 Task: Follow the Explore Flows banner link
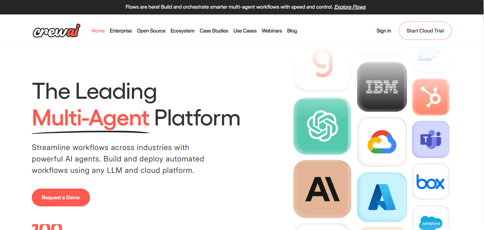pos(350,7)
